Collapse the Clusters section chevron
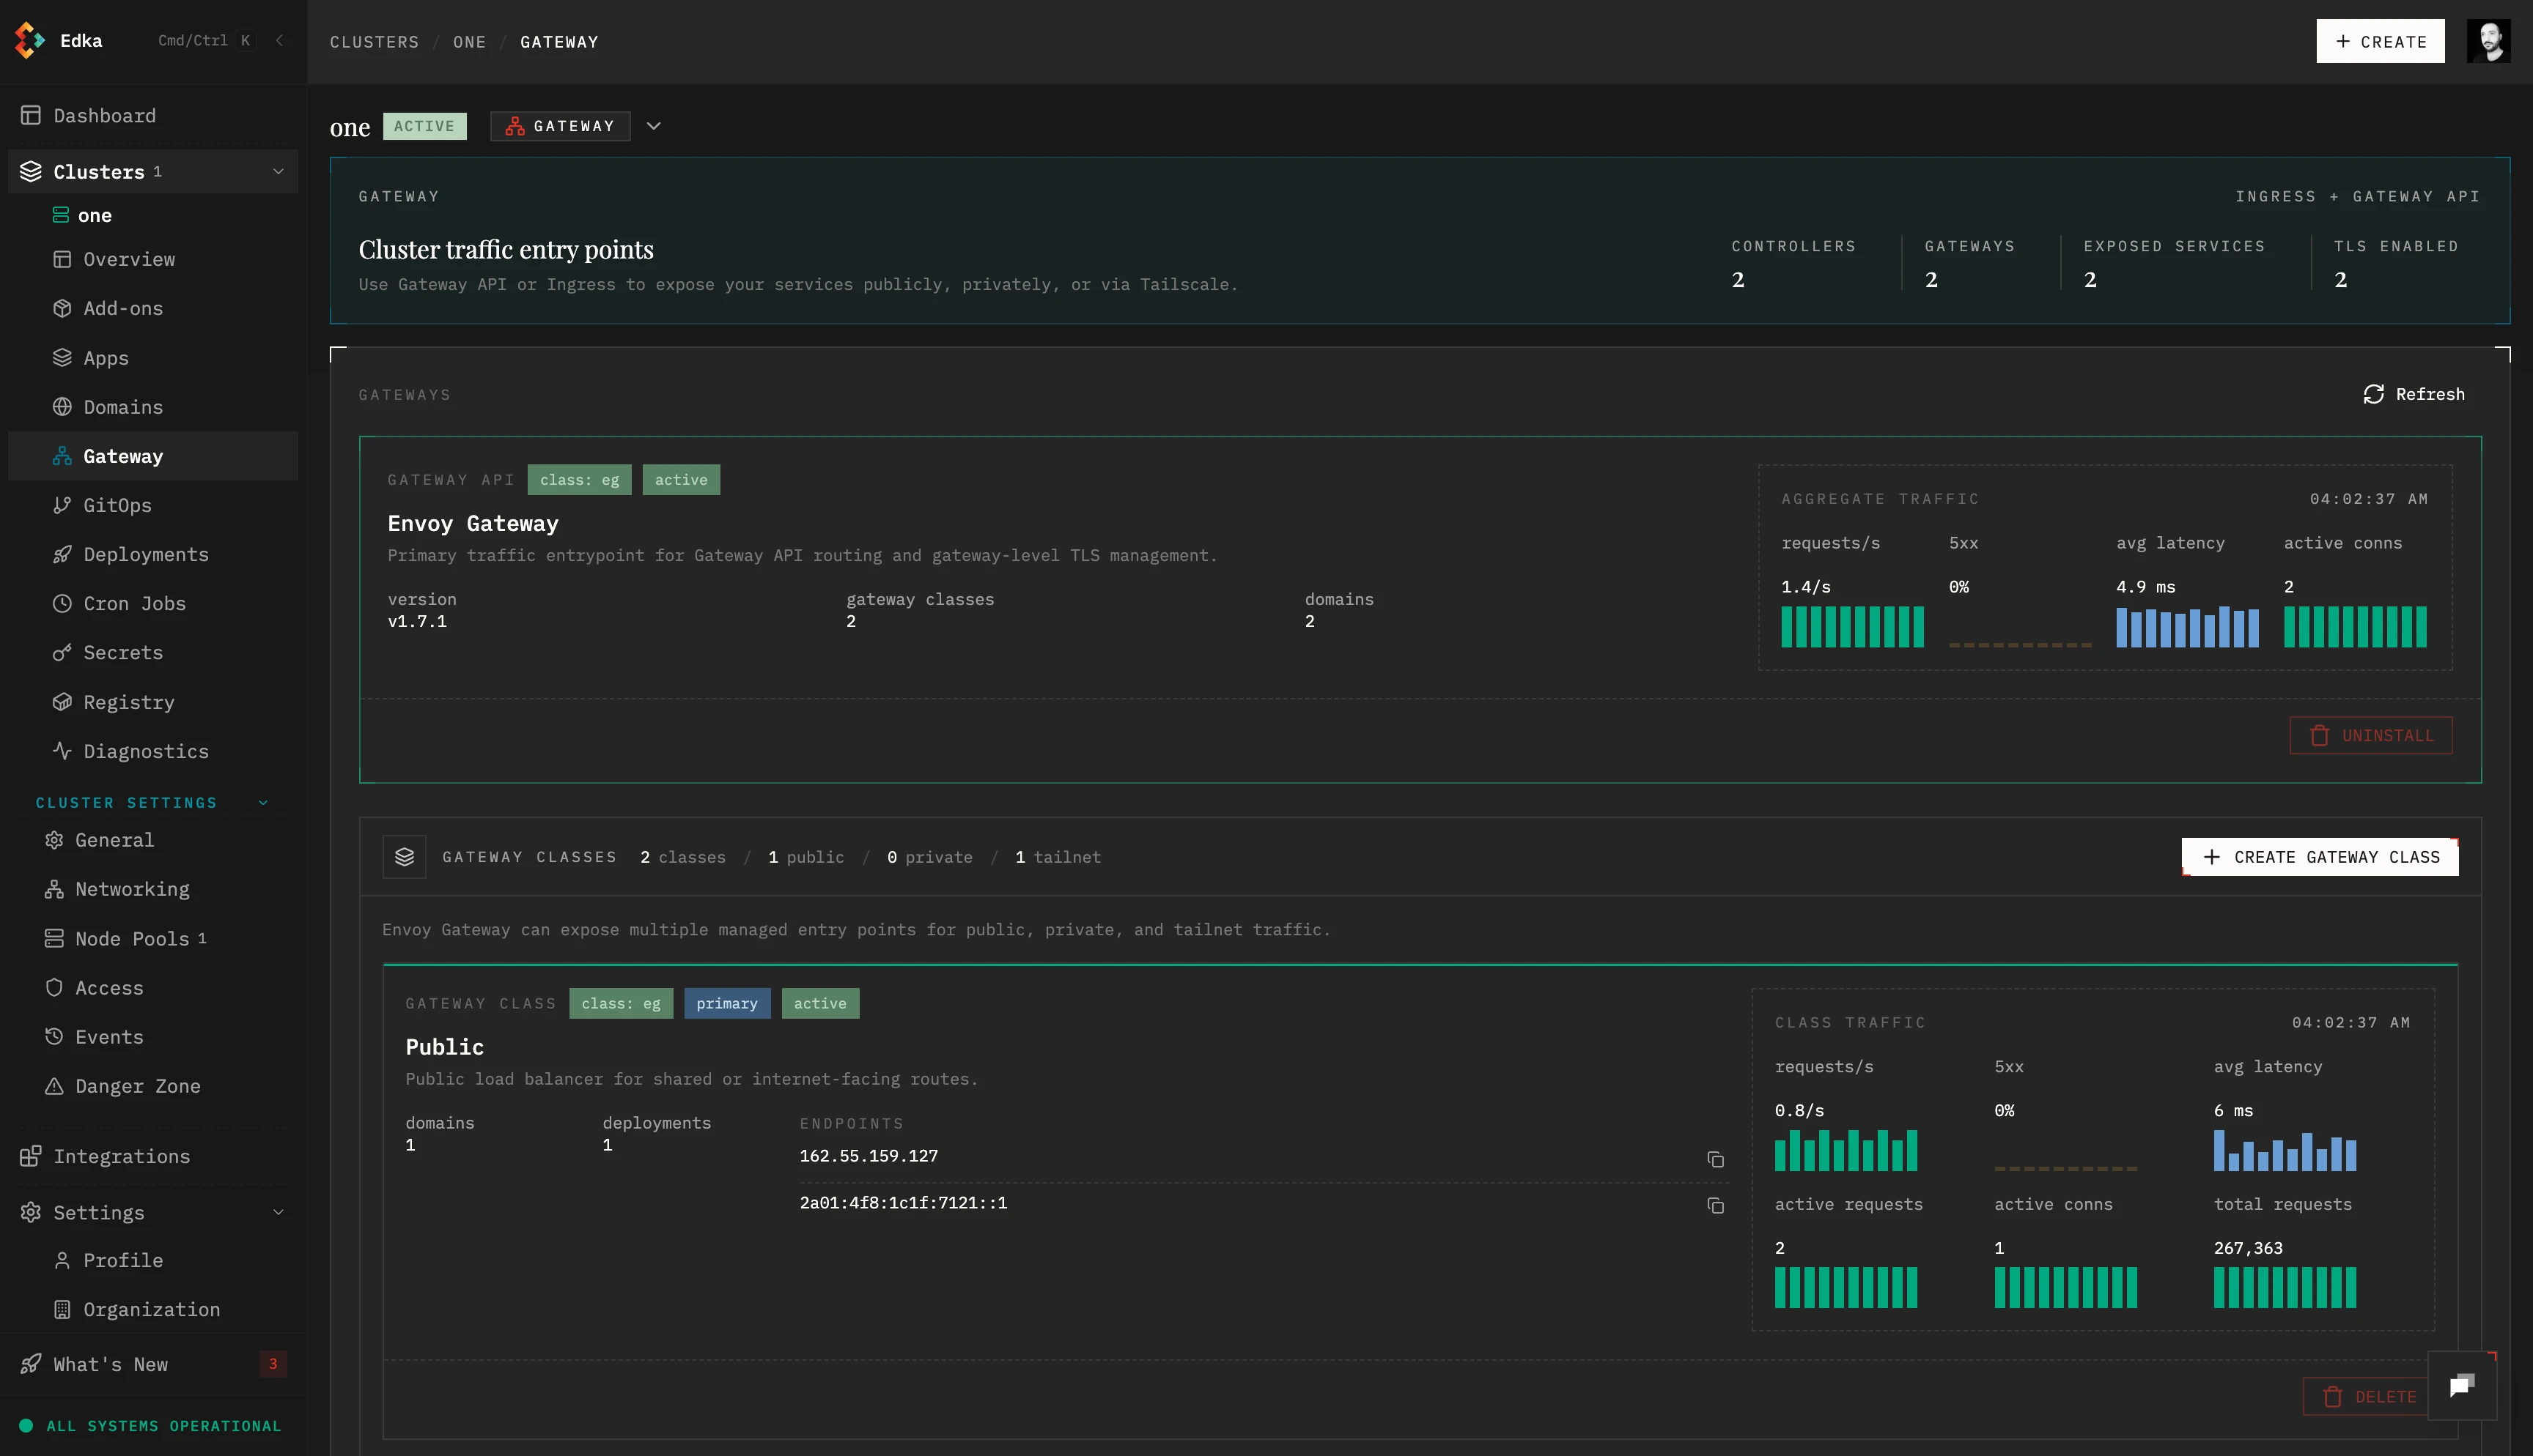 click(278, 171)
